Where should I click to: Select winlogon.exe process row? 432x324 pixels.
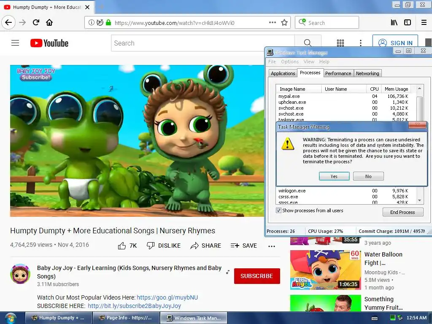[343, 191]
